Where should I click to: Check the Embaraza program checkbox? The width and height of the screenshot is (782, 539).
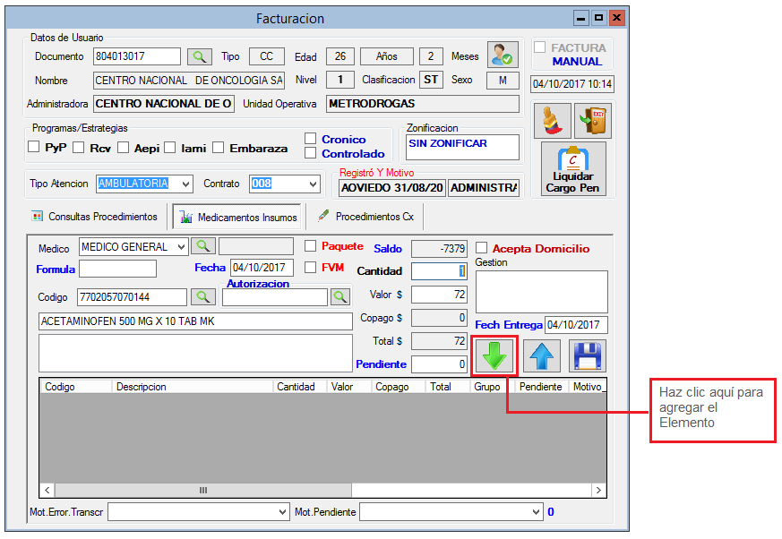click(x=218, y=148)
